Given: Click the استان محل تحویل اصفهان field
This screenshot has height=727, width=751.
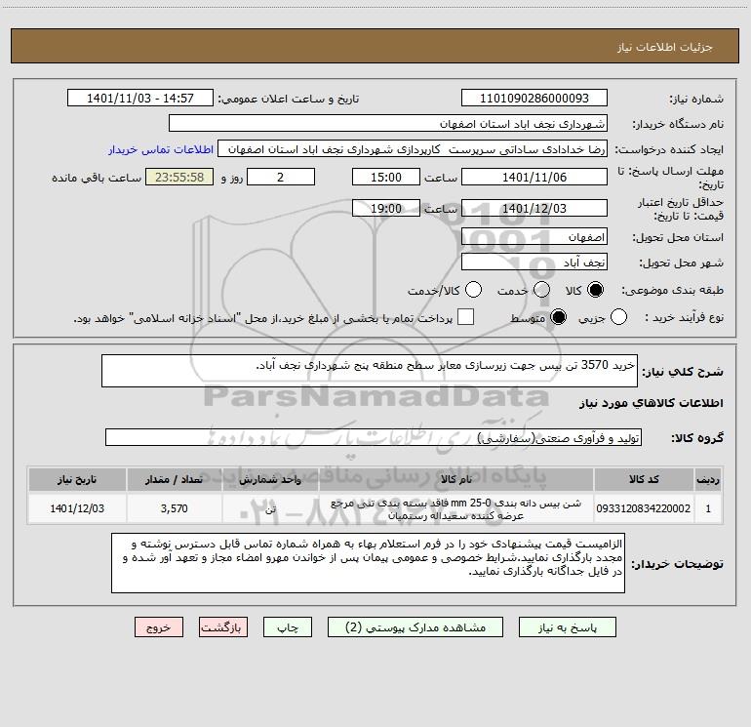Looking at the screenshot, I should point(534,237).
